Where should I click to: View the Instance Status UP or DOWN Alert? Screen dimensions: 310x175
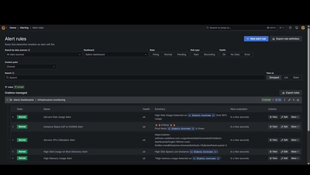pos(274,127)
